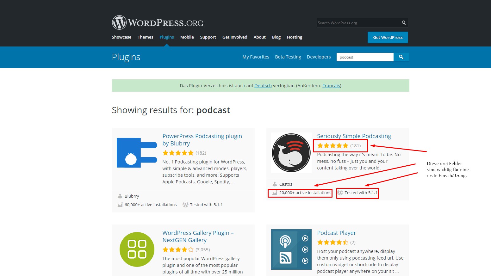Click the NextGEN Gallery green icon
The width and height of the screenshot is (491, 276).
tap(137, 249)
